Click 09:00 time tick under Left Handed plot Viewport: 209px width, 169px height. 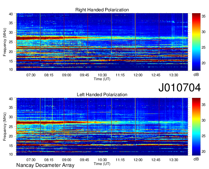66,160
